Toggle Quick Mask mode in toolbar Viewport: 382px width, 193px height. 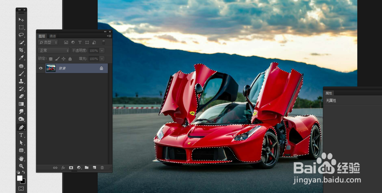point(21,188)
